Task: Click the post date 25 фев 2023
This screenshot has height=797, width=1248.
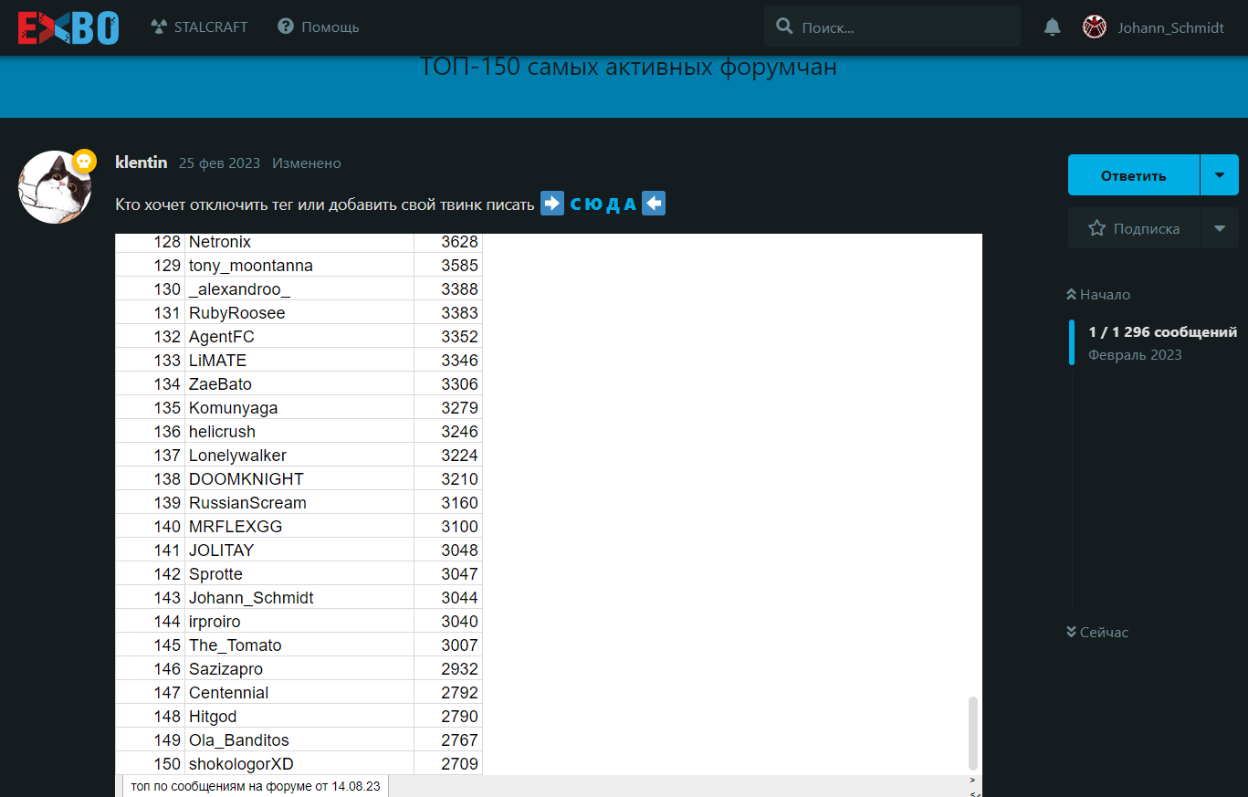Action: tap(219, 163)
